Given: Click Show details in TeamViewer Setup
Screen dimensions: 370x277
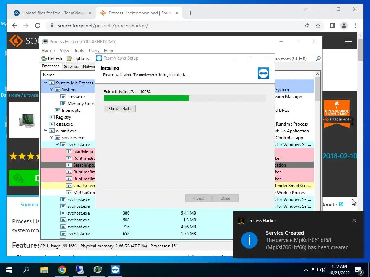Looking at the screenshot, I should pyautogui.click(x=120, y=109).
